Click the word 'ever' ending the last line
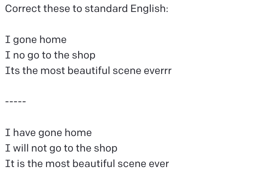Screen dimensions: 262x179 click(x=159, y=164)
